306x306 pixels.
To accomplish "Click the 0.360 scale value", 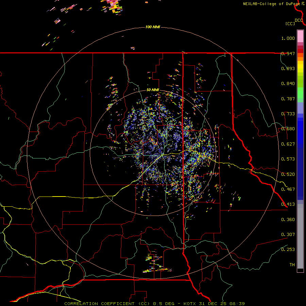I will click(x=288, y=220).
